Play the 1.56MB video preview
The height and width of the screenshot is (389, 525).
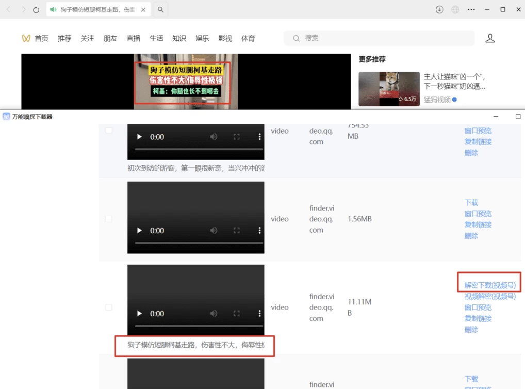(139, 231)
